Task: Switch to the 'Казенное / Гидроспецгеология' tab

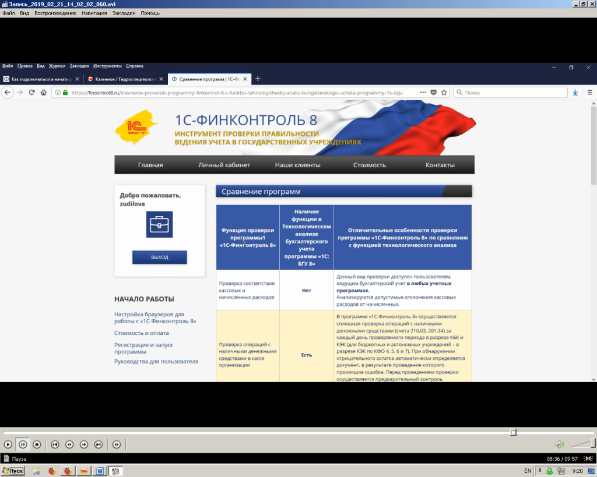Action: pyautogui.click(x=125, y=79)
